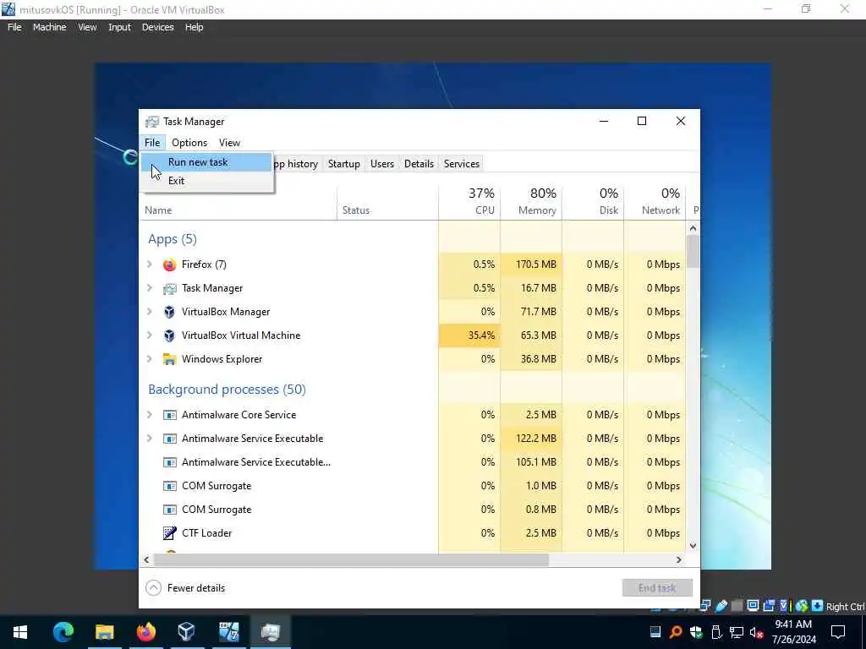Image resolution: width=866 pixels, height=649 pixels.
Task: Open the VirtualBox Input menu
Action: tap(119, 27)
